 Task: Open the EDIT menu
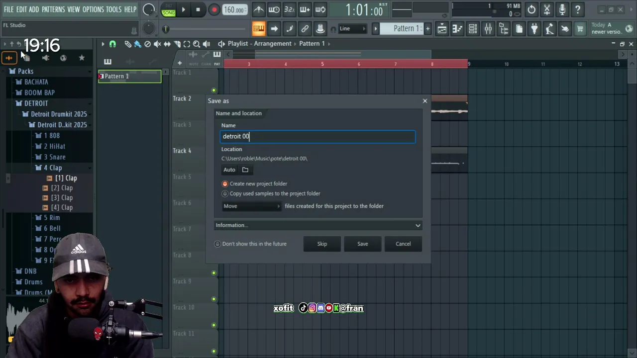coord(21,9)
